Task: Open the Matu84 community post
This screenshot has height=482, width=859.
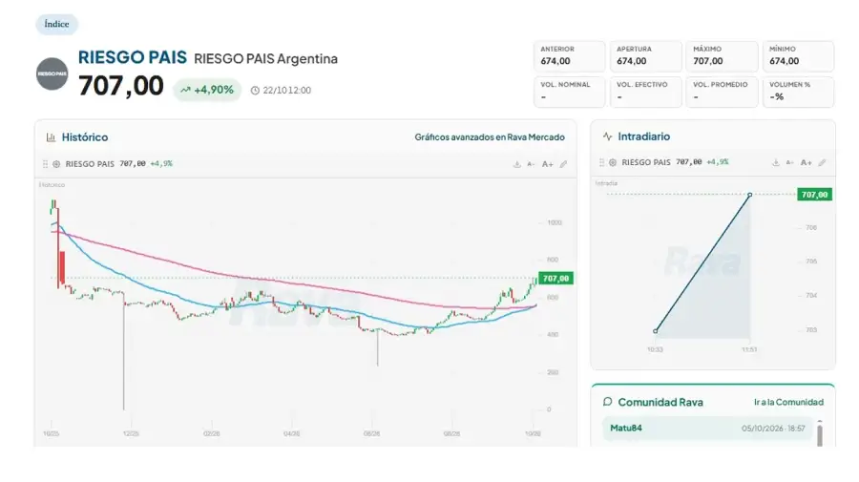Action: [706, 429]
